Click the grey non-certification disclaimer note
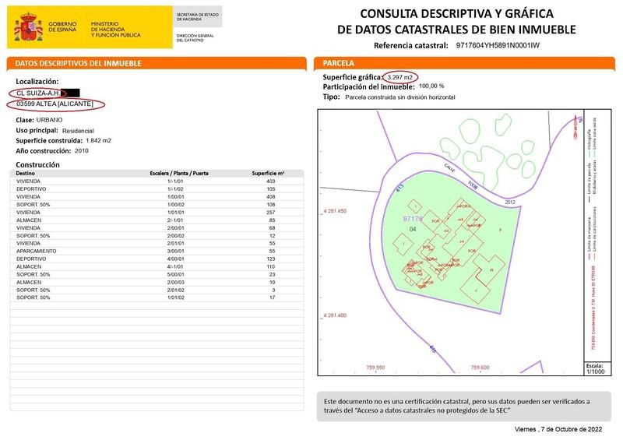Screen dimensions: 623x440 tap(463, 407)
